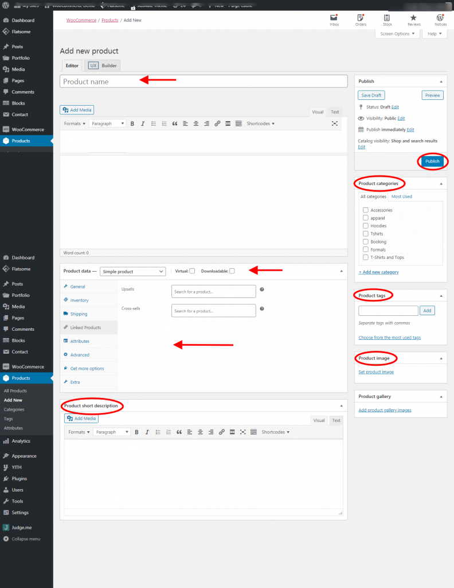Expand the Help dropdown

click(x=435, y=34)
